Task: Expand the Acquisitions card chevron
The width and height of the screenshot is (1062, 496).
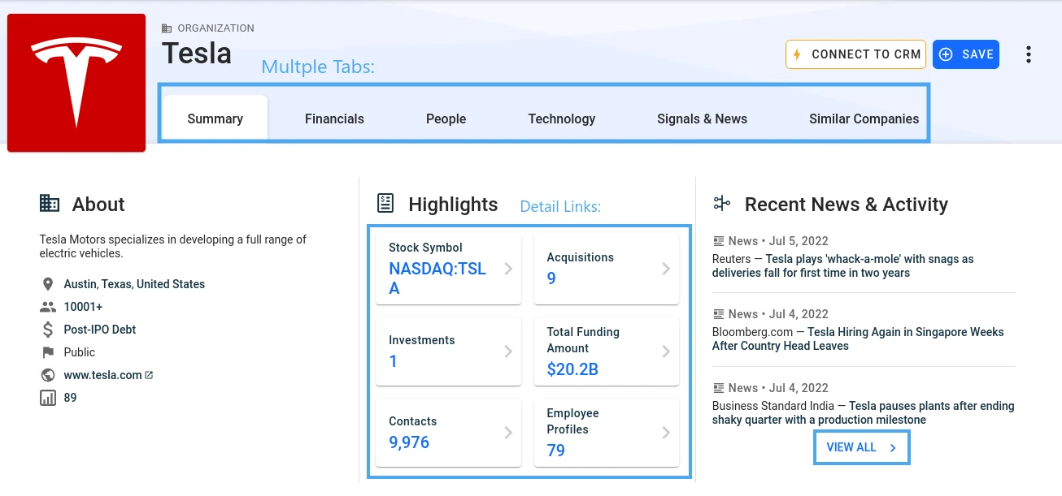Action: point(666,269)
